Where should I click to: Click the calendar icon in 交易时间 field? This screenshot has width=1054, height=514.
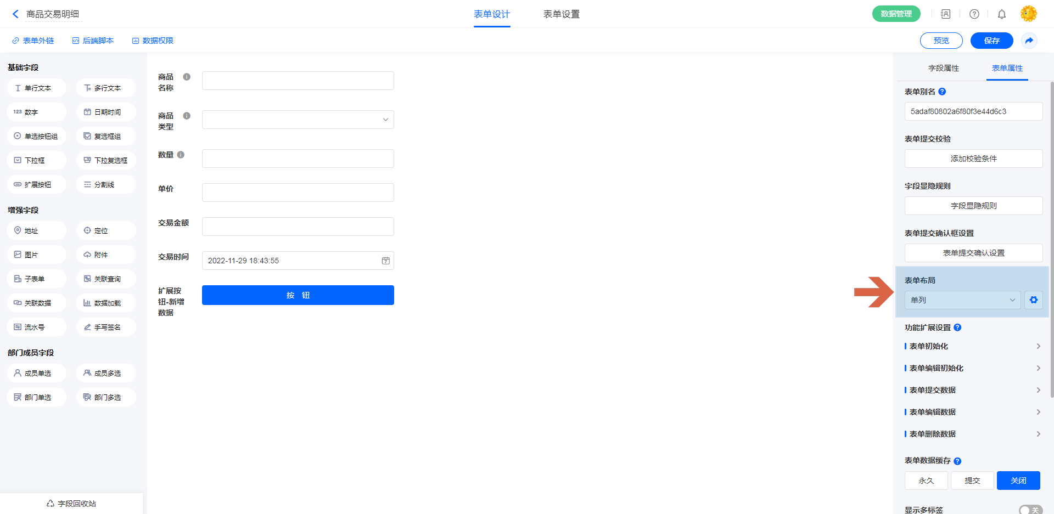[x=385, y=261]
